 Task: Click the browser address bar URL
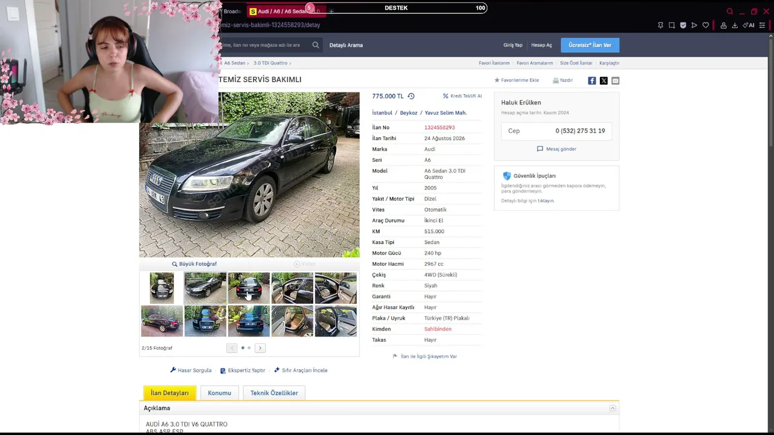[x=270, y=25]
